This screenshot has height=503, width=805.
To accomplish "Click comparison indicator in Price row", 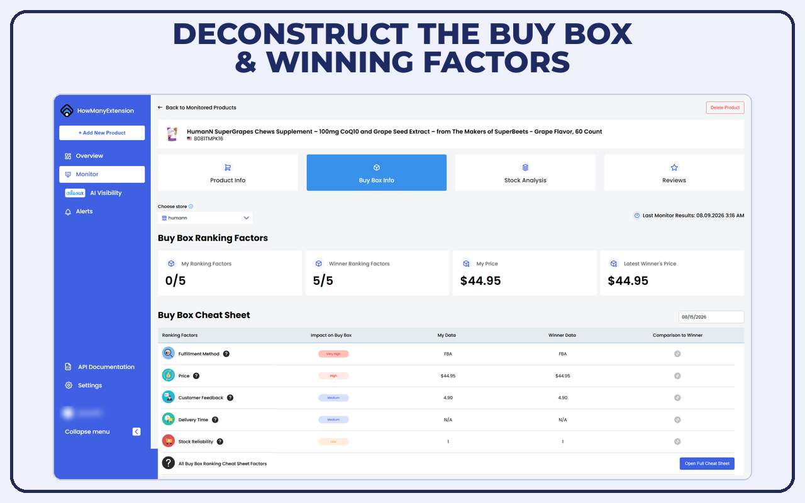I will tap(677, 376).
